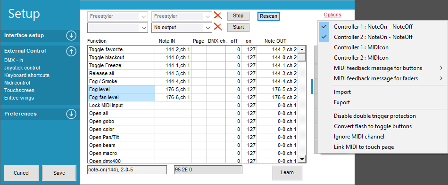This screenshot has width=448, height=185.
Task: Select the Toggle blackout row
Action: click(x=192, y=57)
